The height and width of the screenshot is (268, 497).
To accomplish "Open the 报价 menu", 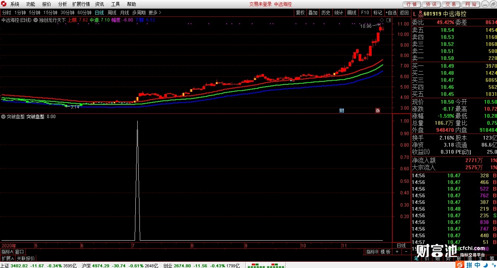I will tap(47, 4).
